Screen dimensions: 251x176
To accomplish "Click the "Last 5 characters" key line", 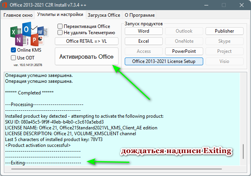I will click(x=54, y=139).
